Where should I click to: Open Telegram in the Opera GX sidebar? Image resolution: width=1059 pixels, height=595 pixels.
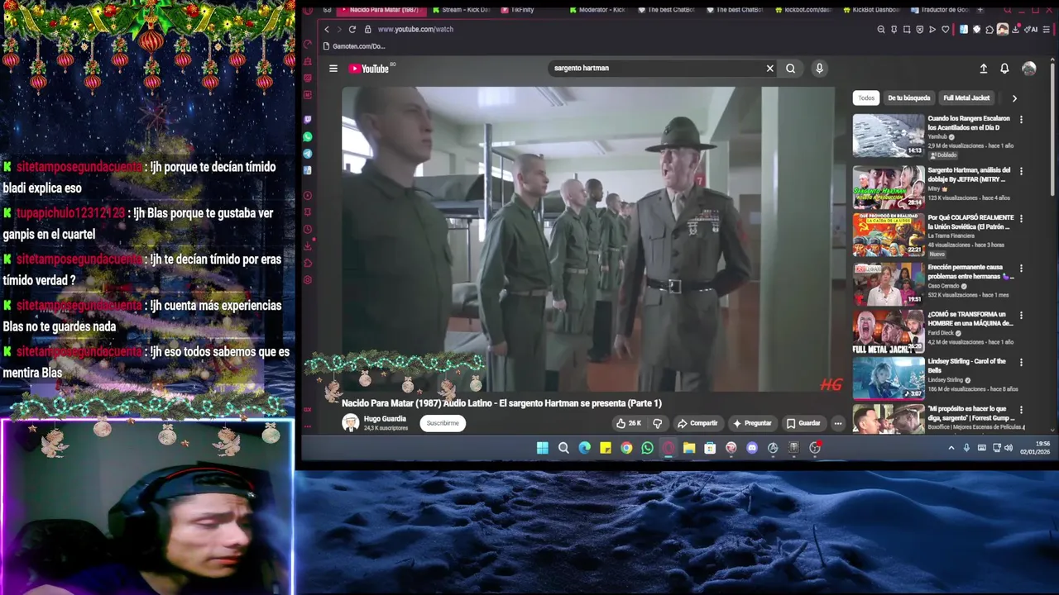308,154
